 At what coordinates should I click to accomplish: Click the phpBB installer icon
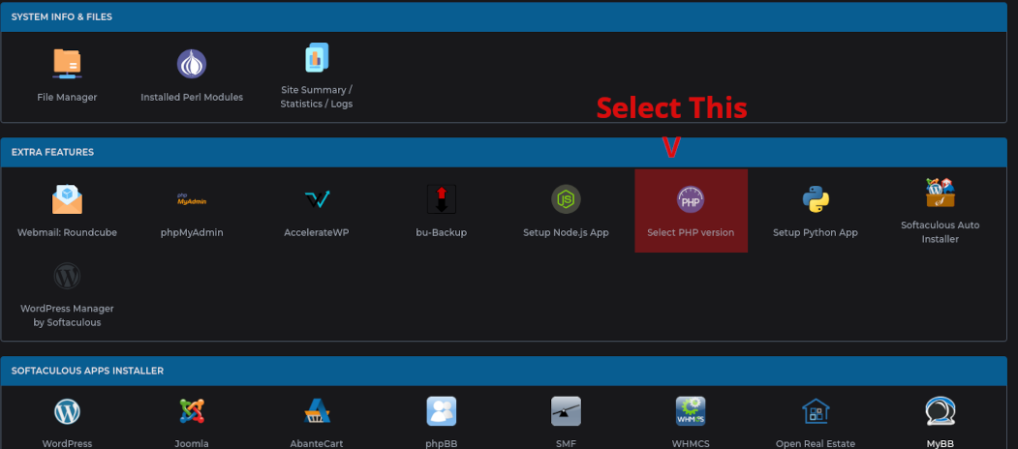point(442,411)
